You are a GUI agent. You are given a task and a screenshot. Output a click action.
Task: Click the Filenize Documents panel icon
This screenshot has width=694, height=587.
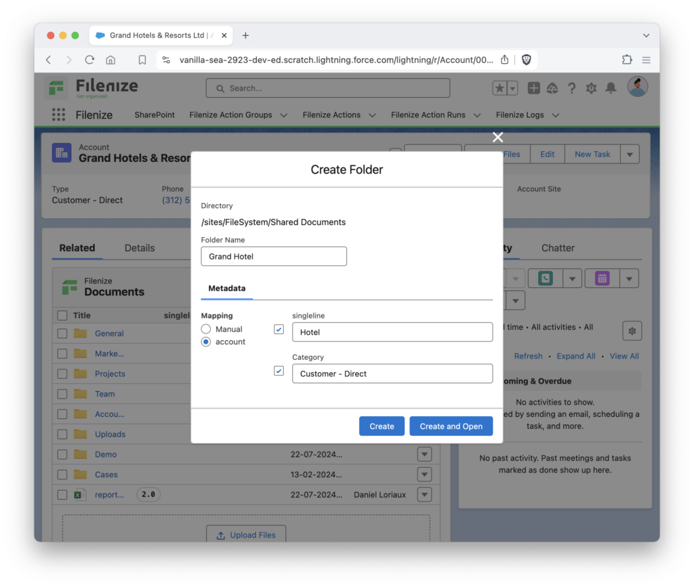(x=70, y=287)
